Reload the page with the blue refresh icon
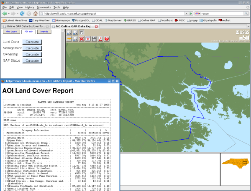Viewport: 251px width, 191px height. click(x=22, y=14)
